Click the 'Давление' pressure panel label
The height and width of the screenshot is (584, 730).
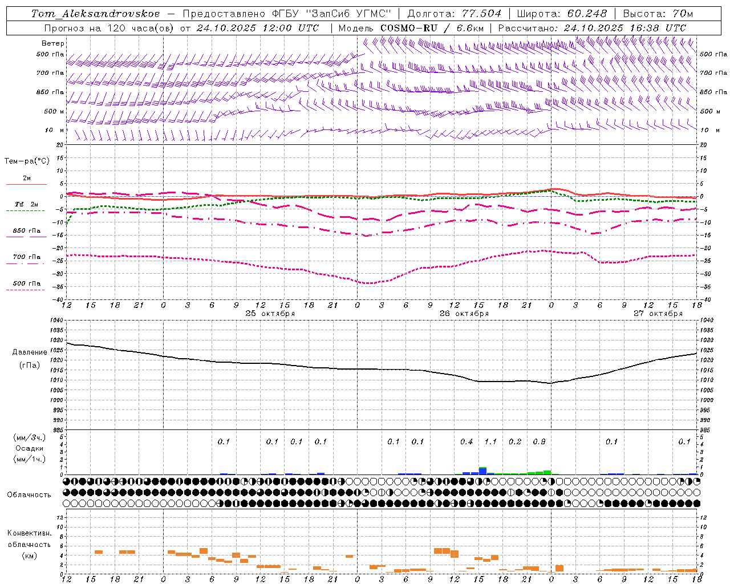coord(30,352)
